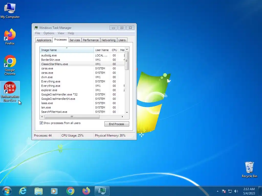Click the process list scroll up arrow

click(127, 49)
